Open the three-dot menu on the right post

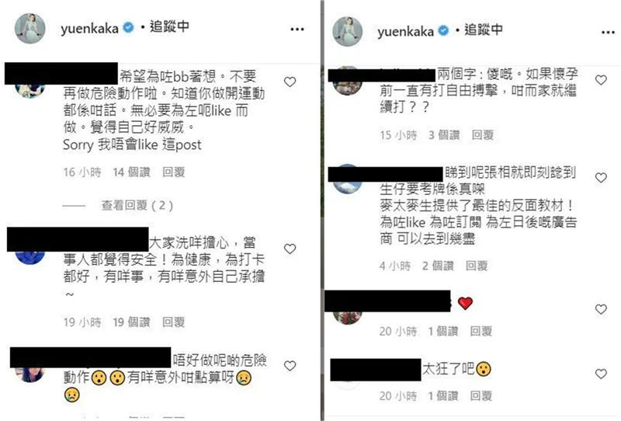pyautogui.click(x=608, y=32)
